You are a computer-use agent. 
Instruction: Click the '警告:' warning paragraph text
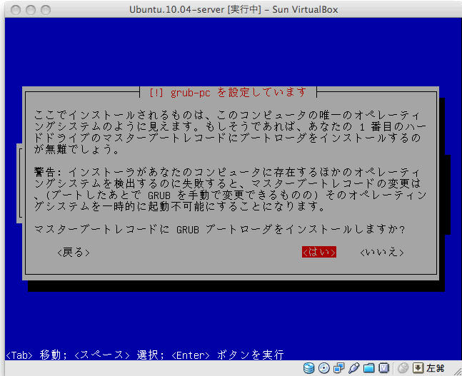[230, 189]
